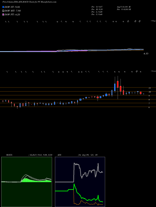The height and width of the screenshot is (207, 156).
Task: Click the 4.15 EMA price label
Action: click(146, 54)
